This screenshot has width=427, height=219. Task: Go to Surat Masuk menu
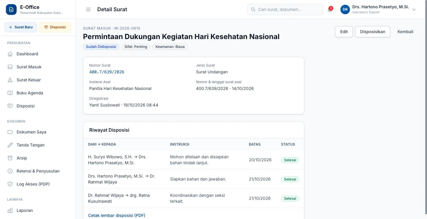pyautogui.click(x=38, y=67)
